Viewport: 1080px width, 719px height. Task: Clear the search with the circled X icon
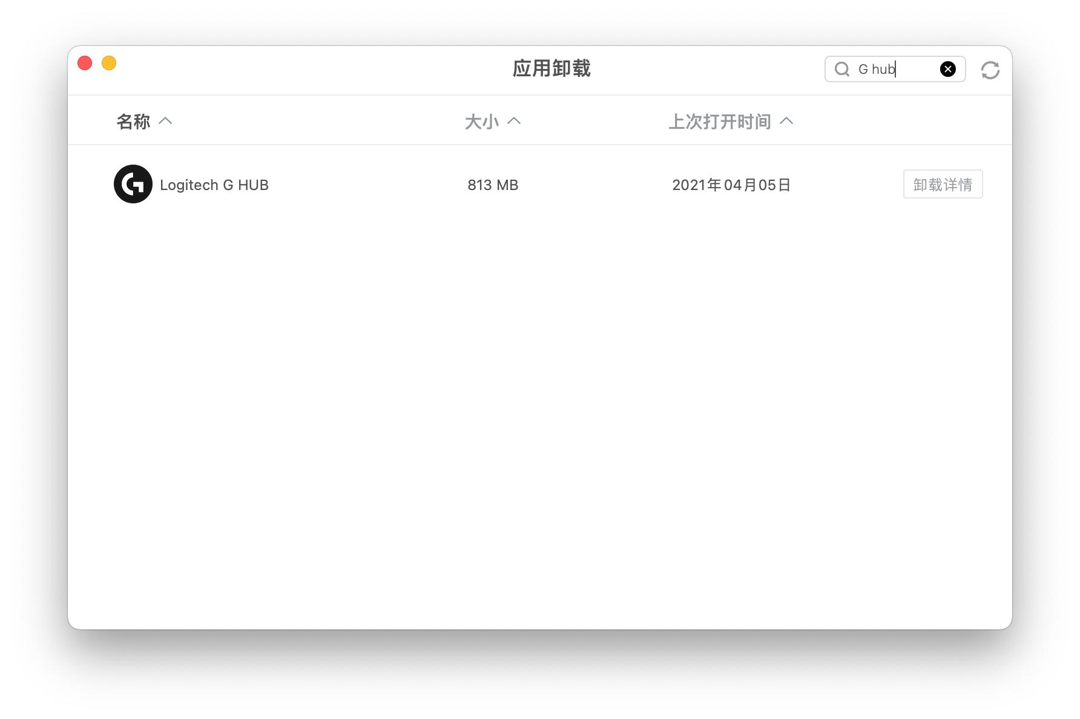947,69
